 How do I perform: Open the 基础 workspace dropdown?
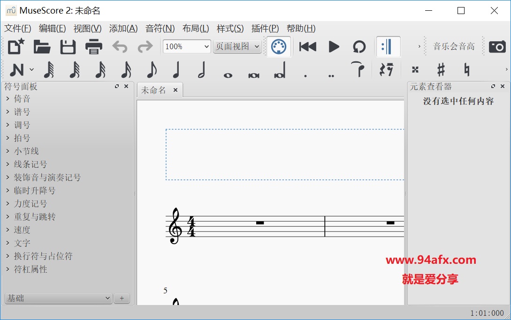pyautogui.click(x=59, y=298)
